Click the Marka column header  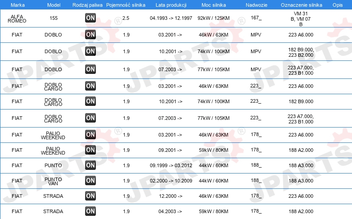18,5
